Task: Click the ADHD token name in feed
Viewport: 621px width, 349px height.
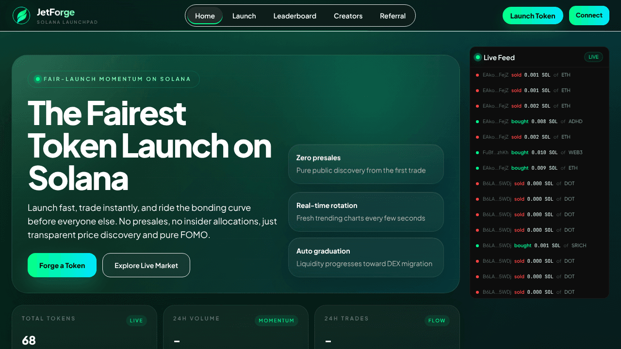Action: point(575,121)
